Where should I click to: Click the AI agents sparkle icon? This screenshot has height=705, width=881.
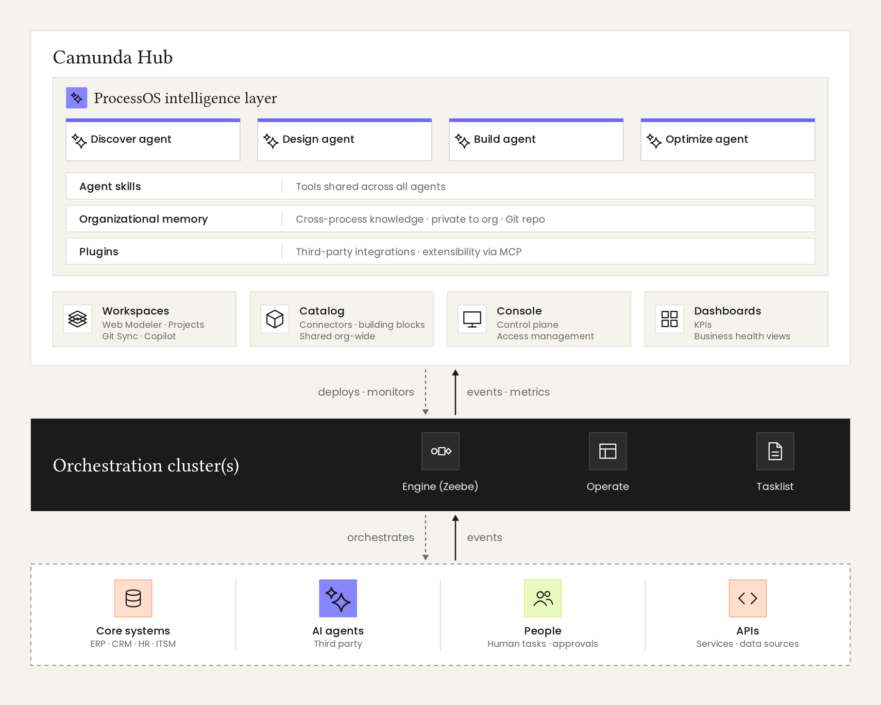[x=338, y=598]
